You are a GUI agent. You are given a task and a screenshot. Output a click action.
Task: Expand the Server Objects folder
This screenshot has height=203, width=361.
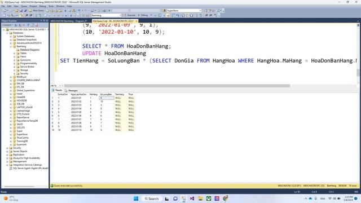(7, 151)
